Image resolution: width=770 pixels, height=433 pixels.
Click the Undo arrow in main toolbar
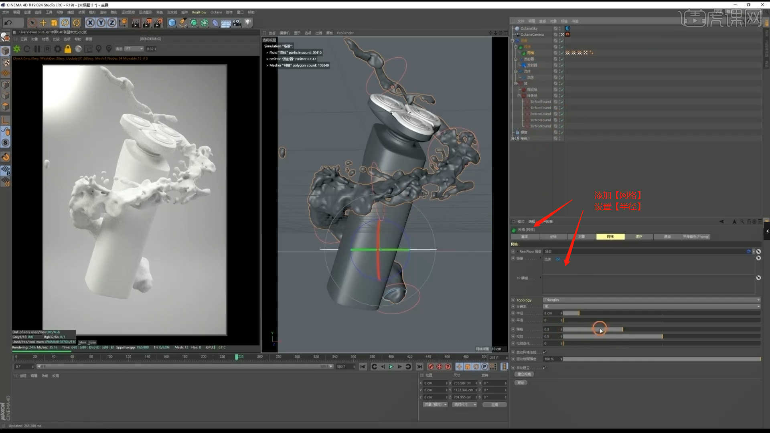8,23
